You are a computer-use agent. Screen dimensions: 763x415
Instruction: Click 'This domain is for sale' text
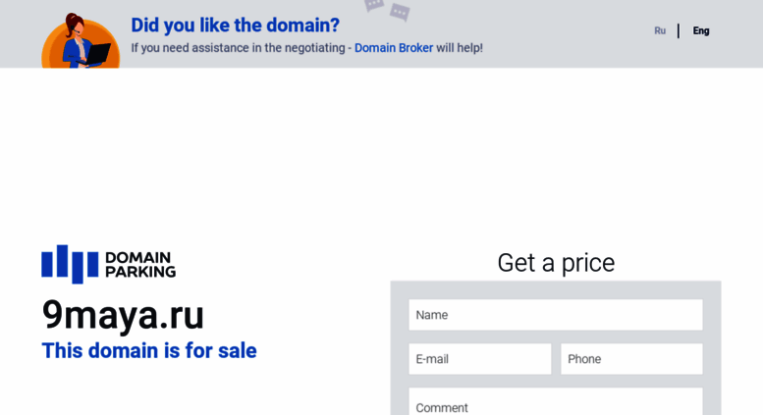pyautogui.click(x=149, y=351)
